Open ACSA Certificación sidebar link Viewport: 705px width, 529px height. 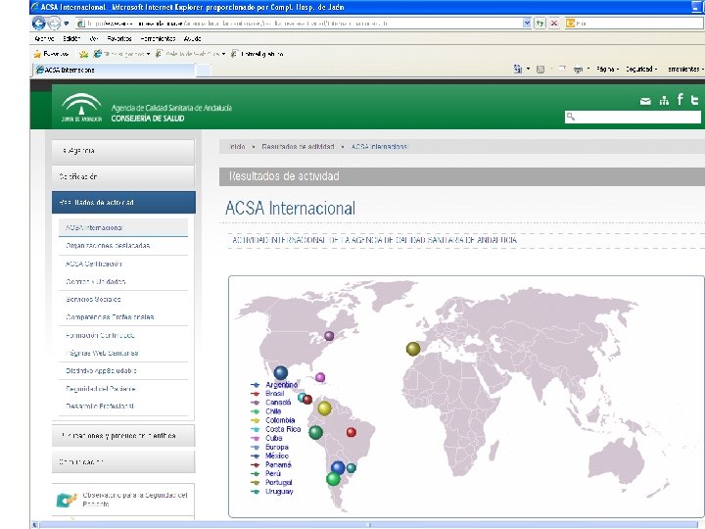pyautogui.click(x=94, y=264)
